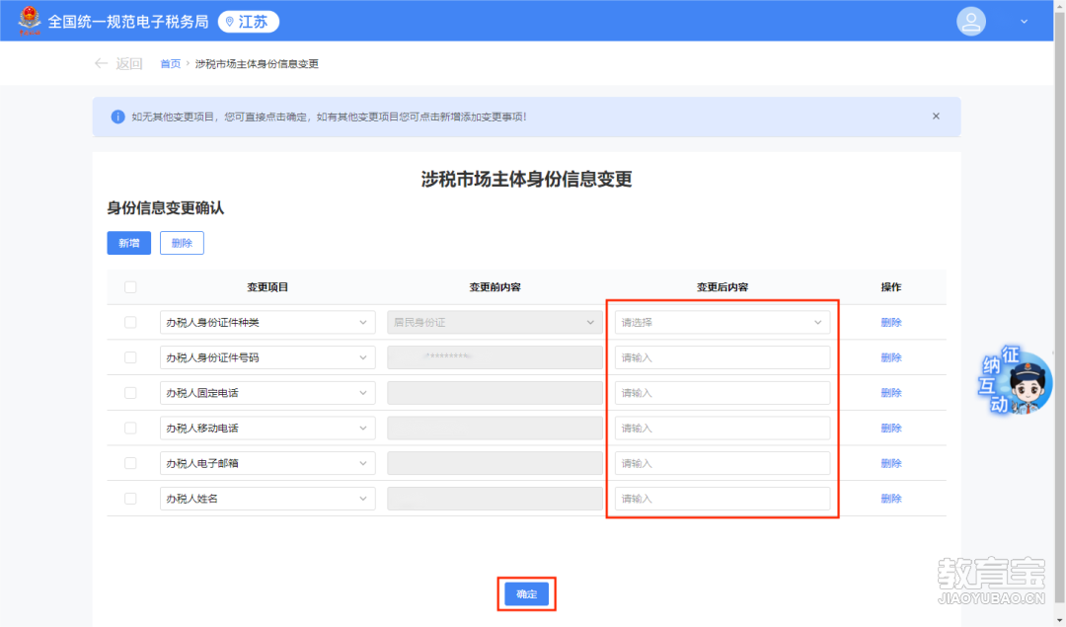Open the 办税人移动电话 item dropdown

tap(267, 428)
